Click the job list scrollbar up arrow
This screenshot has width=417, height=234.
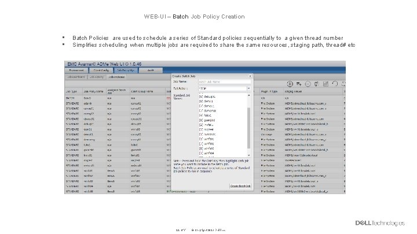click(249, 95)
